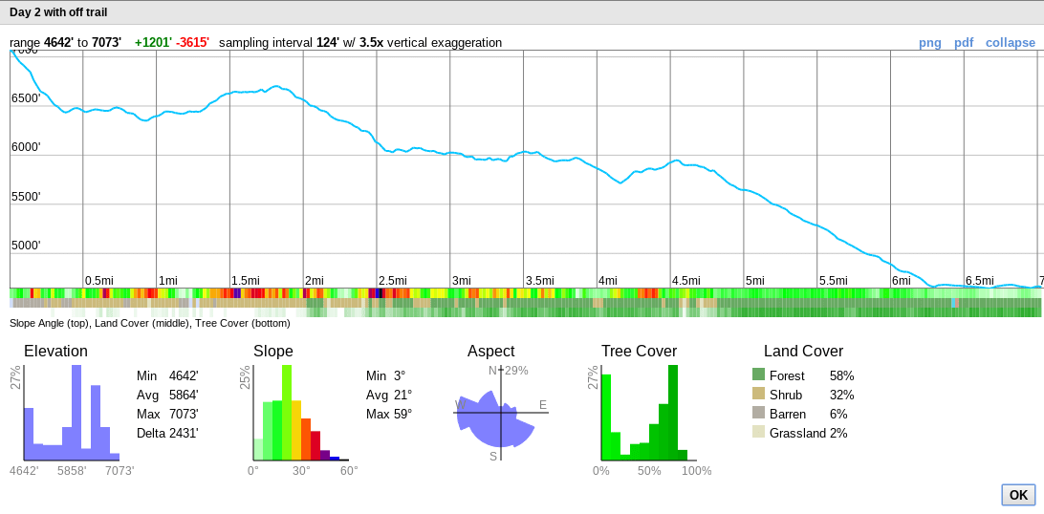Click the Forest green legend swatch
Screen dimensions: 1044x514
pos(758,375)
